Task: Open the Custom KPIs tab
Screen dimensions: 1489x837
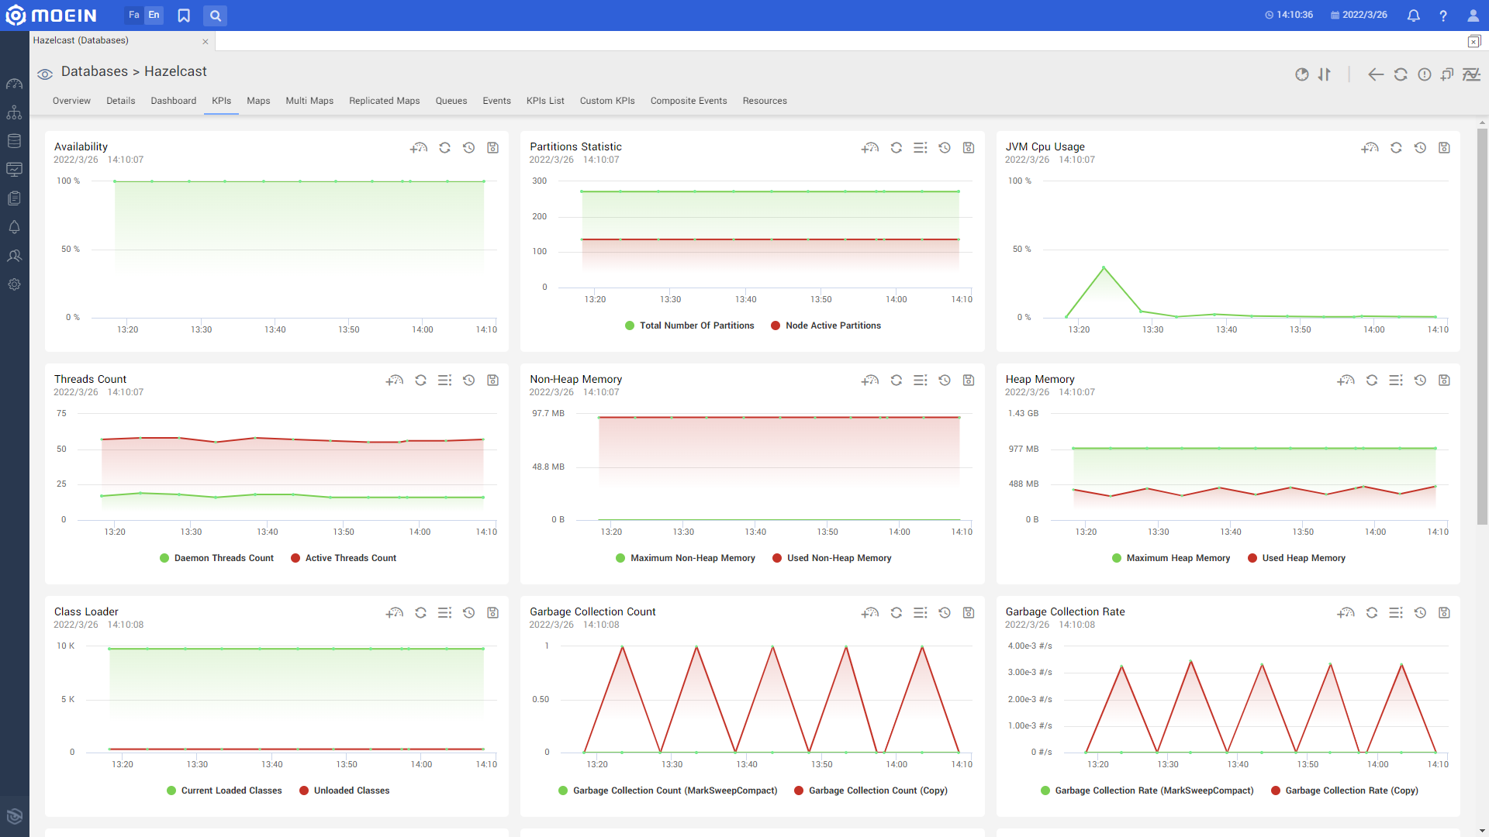Action: pos(607,101)
